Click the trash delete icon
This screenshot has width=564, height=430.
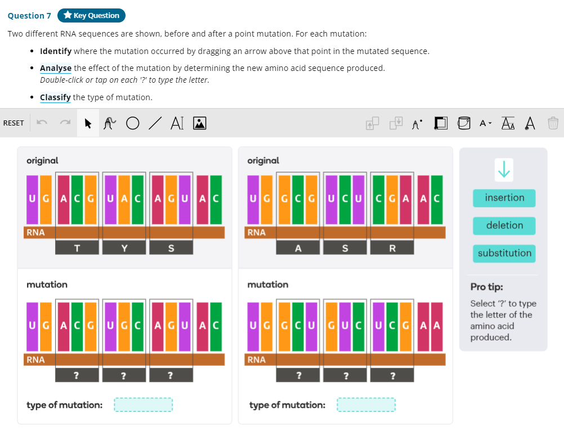pyautogui.click(x=553, y=123)
